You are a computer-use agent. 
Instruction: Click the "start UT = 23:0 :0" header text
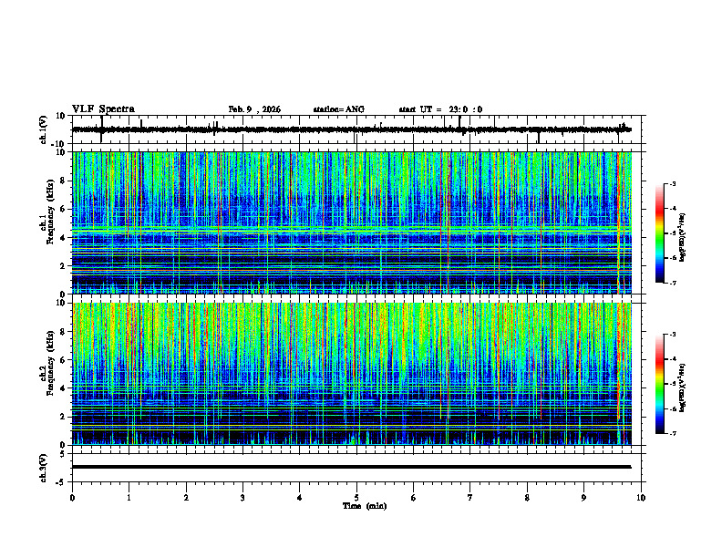click(440, 109)
